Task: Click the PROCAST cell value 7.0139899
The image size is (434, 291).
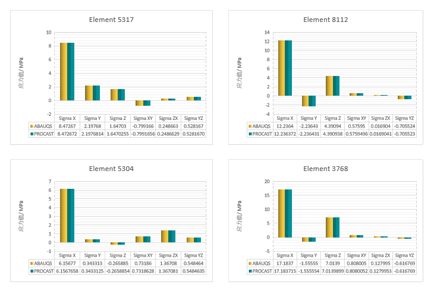Action: [333, 271]
